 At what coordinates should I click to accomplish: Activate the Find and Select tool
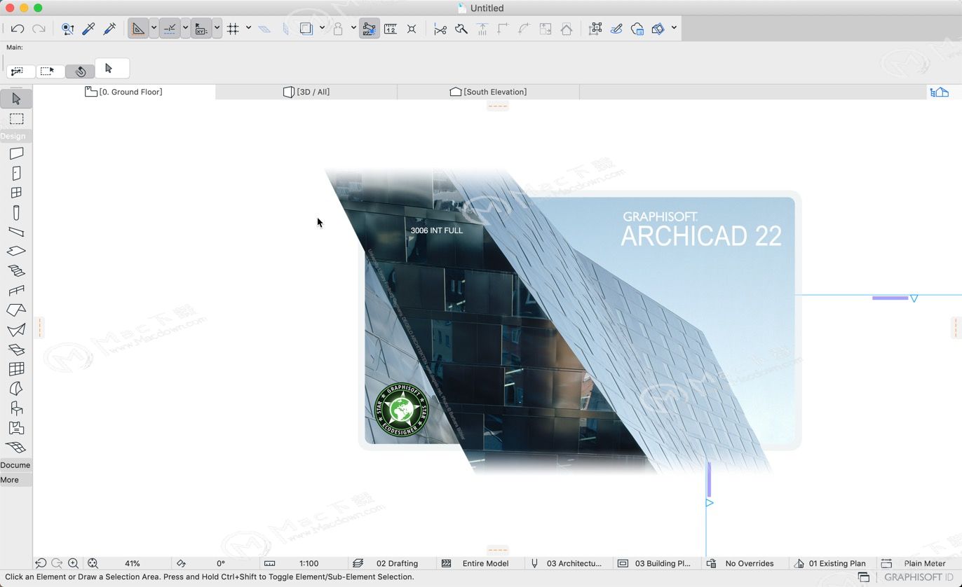click(67, 29)
